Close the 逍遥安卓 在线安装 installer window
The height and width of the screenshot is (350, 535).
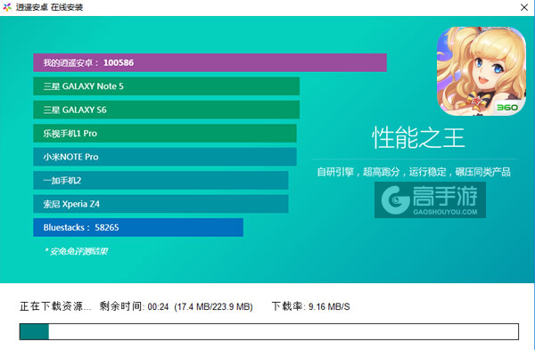[524, 7]
